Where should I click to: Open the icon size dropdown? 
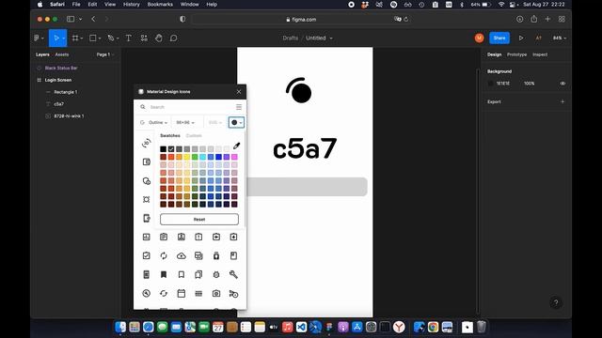click(185, 122)
